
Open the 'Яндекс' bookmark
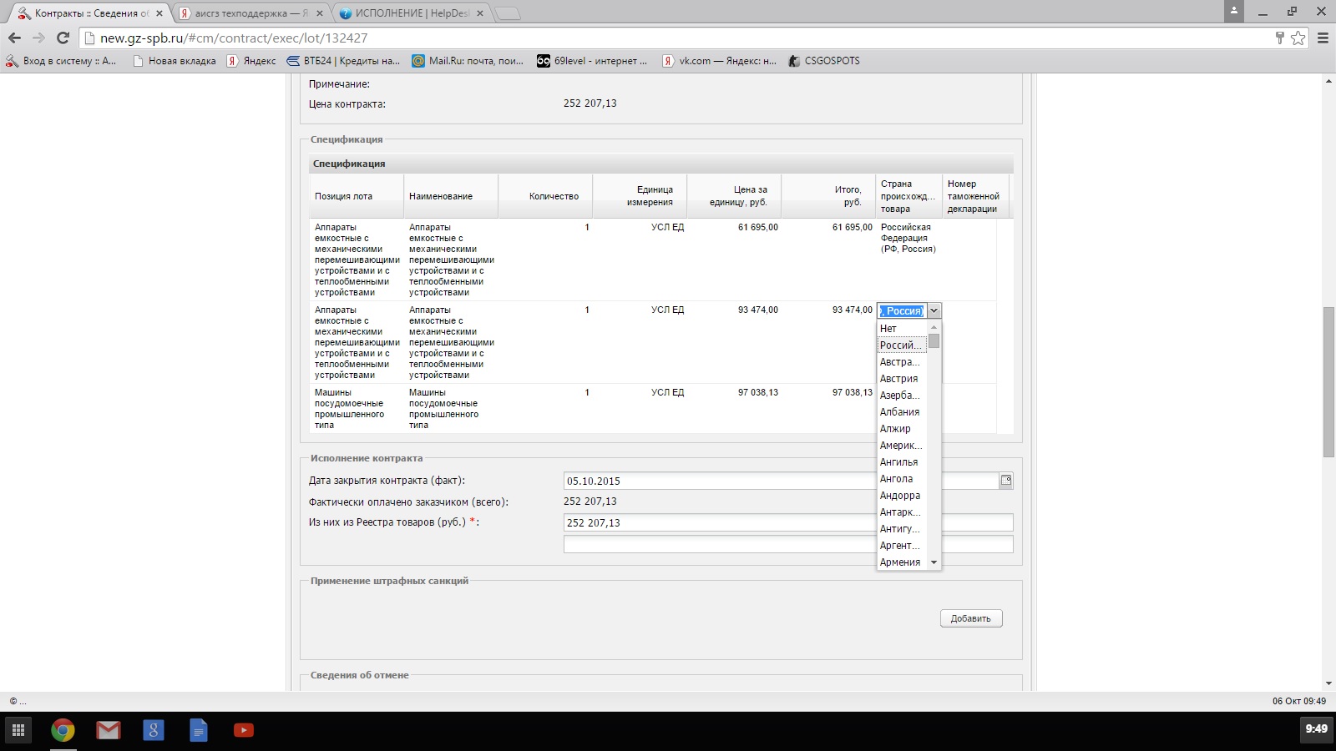(251, 61)
